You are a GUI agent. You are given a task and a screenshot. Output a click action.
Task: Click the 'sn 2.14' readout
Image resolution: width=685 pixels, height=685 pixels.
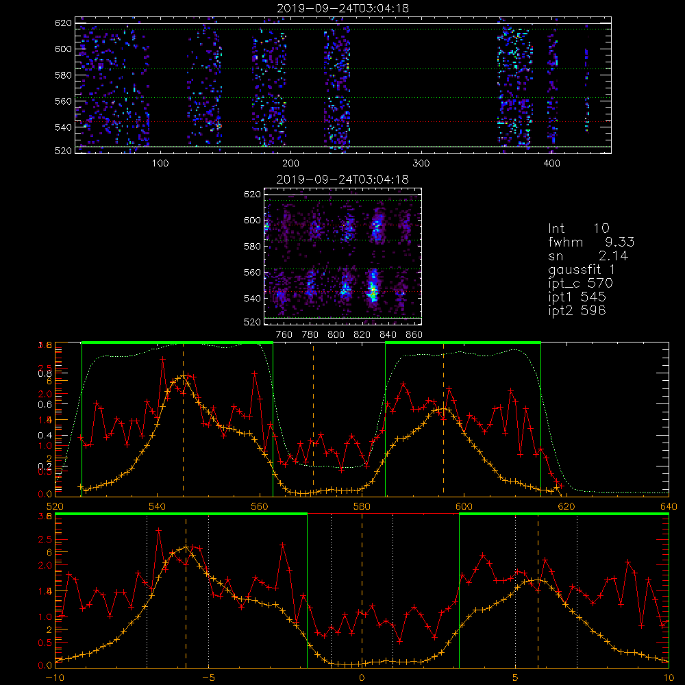588,256
